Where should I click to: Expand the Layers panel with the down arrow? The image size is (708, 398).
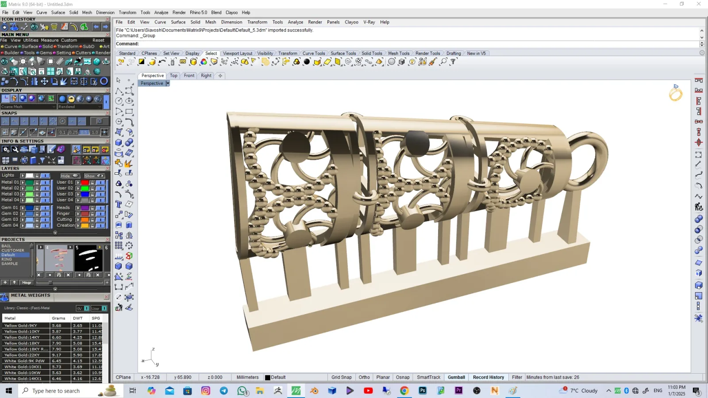click(x=55, y=233)
